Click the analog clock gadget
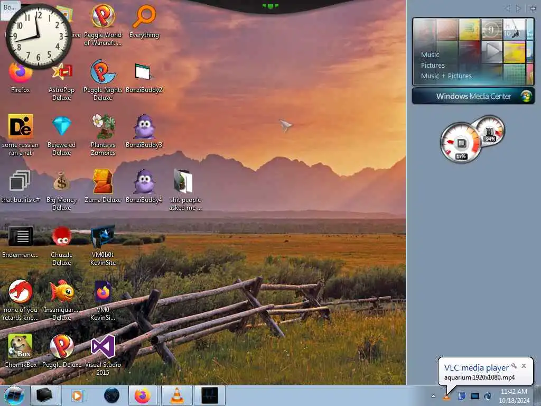541x406 pixels. [x=38, y=36]
